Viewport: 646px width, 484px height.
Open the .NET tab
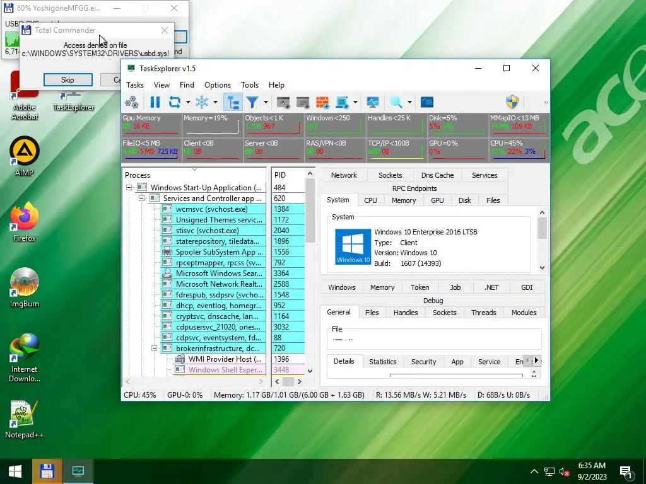coord(491,287)
